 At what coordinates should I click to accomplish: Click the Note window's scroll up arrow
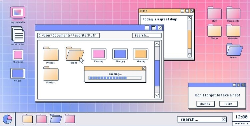[190, 19]
